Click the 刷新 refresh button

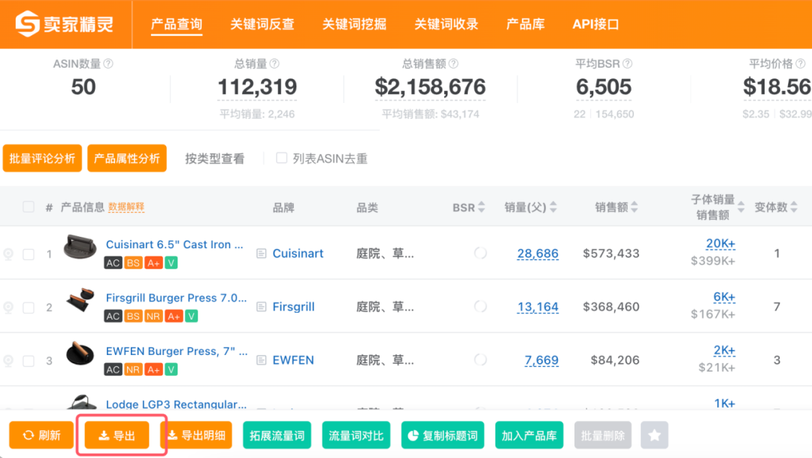pos(41,435)
